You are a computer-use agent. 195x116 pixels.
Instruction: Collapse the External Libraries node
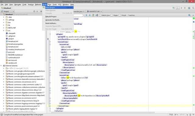tap(1, 66)
